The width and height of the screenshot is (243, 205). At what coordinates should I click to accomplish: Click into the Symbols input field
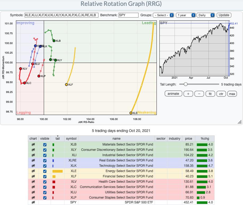pos(62,15)
